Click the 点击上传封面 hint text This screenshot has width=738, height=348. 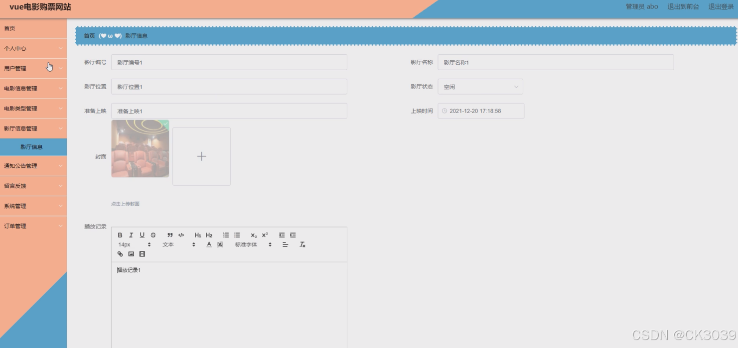click(125, 204)
